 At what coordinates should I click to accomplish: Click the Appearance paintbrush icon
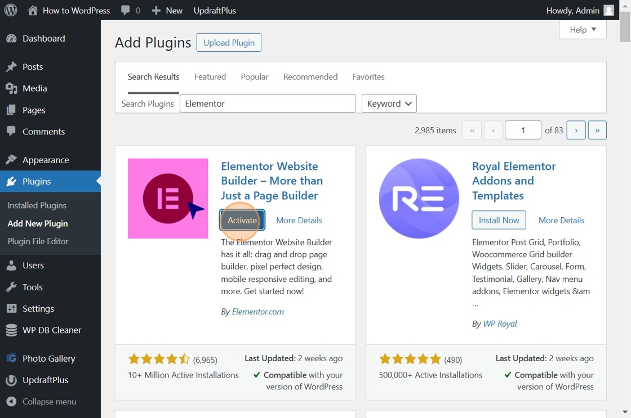tap(11, 160)
